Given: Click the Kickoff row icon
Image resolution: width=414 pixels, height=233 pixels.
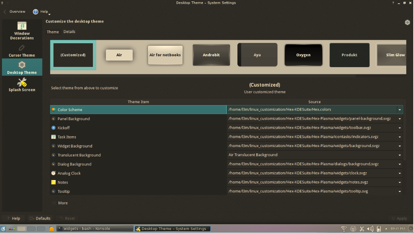Looking at the screenshot, I should [x=54, y=128].
